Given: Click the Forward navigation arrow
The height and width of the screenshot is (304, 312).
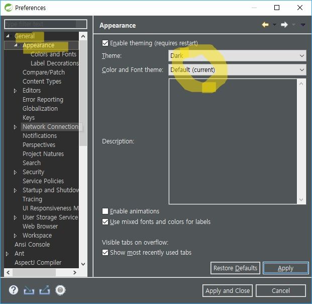Looking at the screenshot, I should click(284, 25).
